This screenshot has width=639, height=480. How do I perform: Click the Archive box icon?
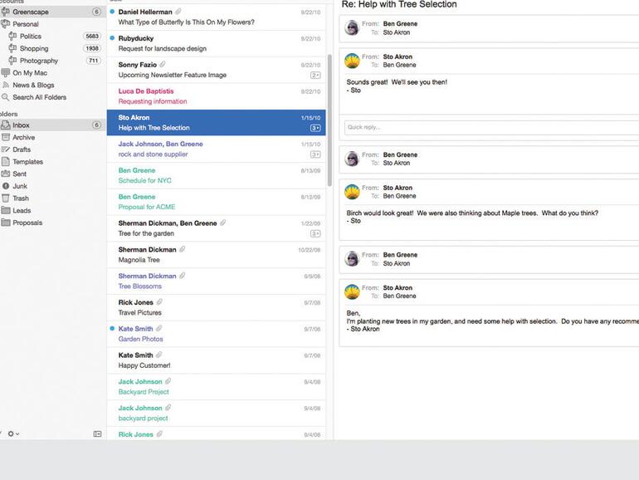coord(6,137)
